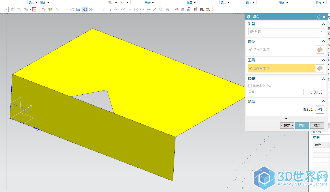Click the 应用 button
Screen dimensions: 330x192
(302, 126)
